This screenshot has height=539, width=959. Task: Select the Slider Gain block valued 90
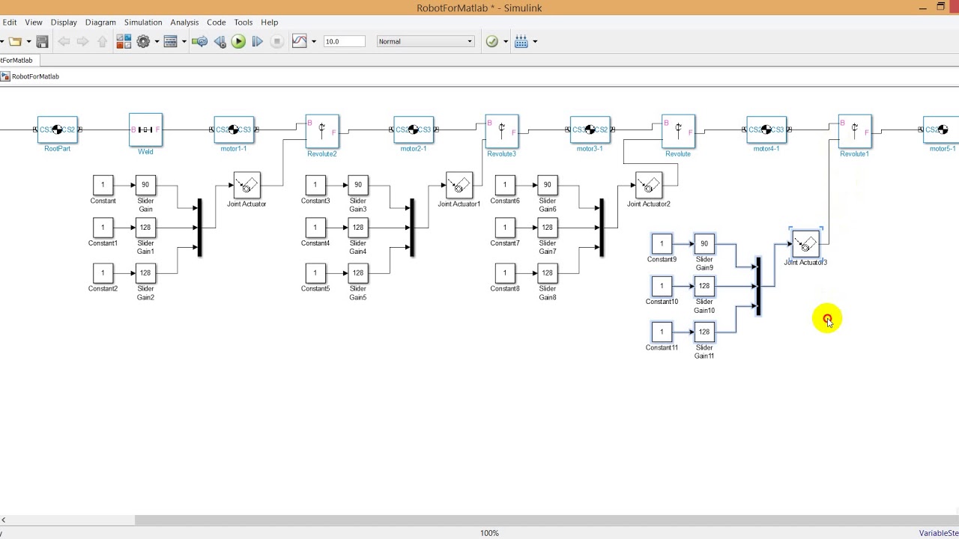145,185
